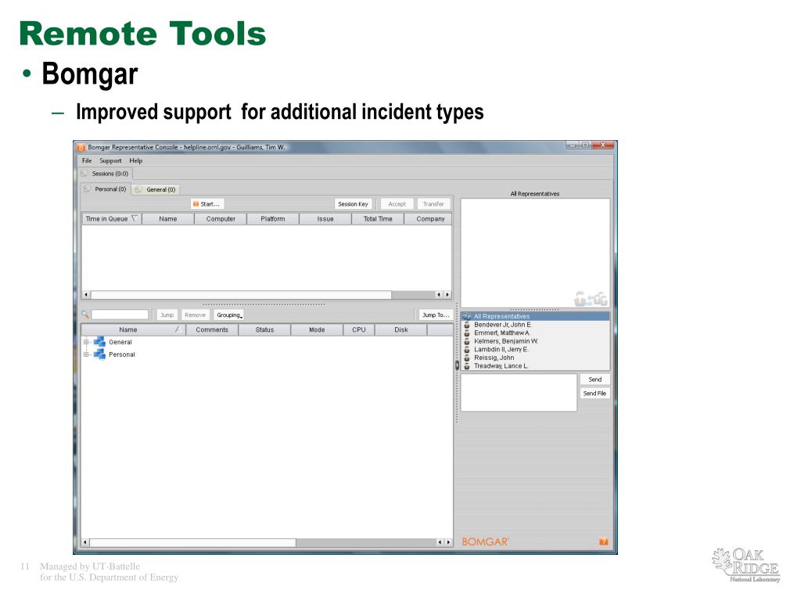Screen dimensions: 801x601
Task: Expand the General tree node
Action: click(x=86, y=343)
